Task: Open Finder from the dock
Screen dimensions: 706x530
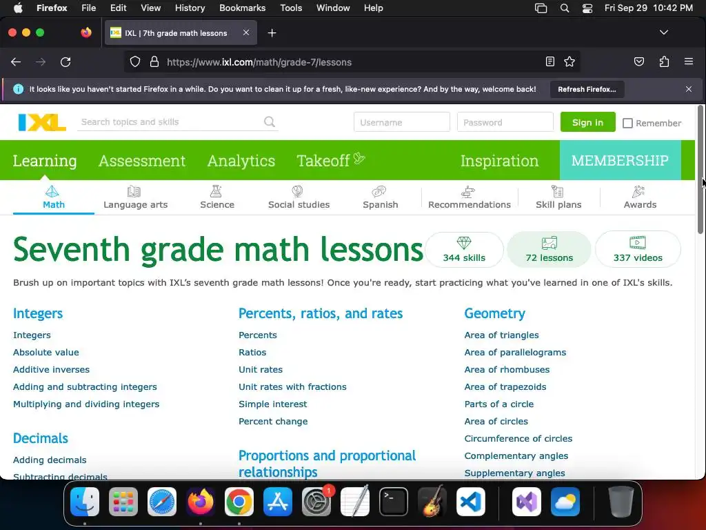Action: point(85,502)
